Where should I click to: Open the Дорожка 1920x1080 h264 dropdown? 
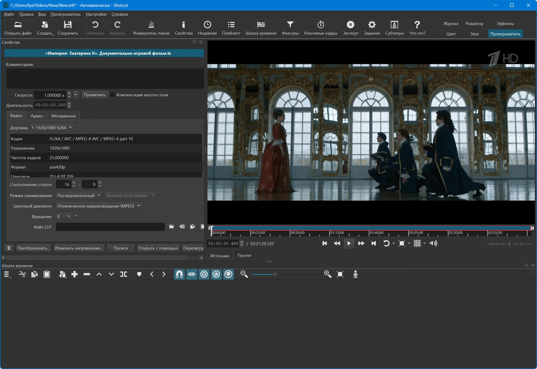click(x=52, y=128)
